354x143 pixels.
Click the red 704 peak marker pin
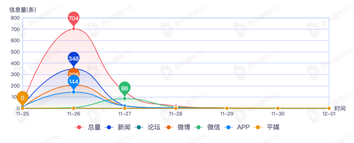pos(74,19)
